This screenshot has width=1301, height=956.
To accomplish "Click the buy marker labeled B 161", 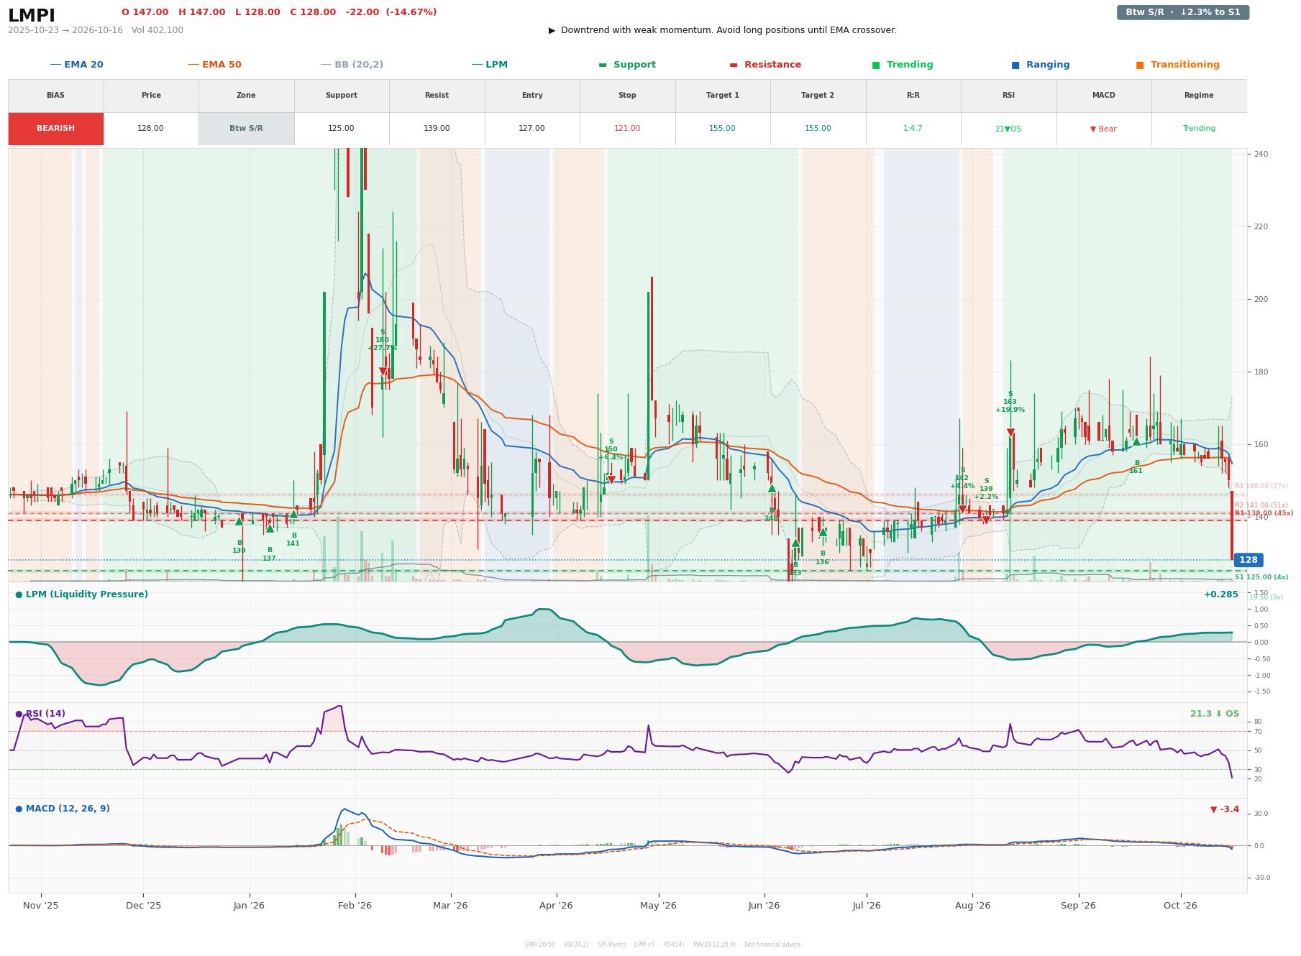I will (1136, 441).
